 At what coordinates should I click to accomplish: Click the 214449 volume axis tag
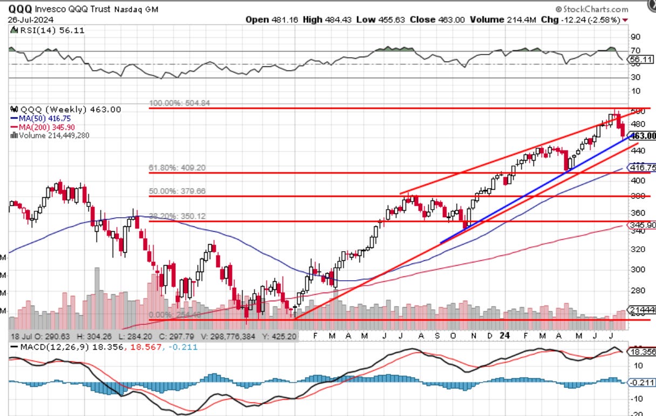[643, 310]
